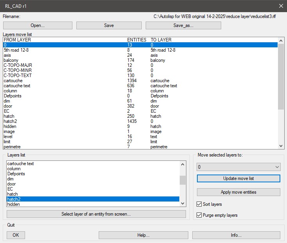Click Select layer of an entity from screen

click(x=96, y=214)
